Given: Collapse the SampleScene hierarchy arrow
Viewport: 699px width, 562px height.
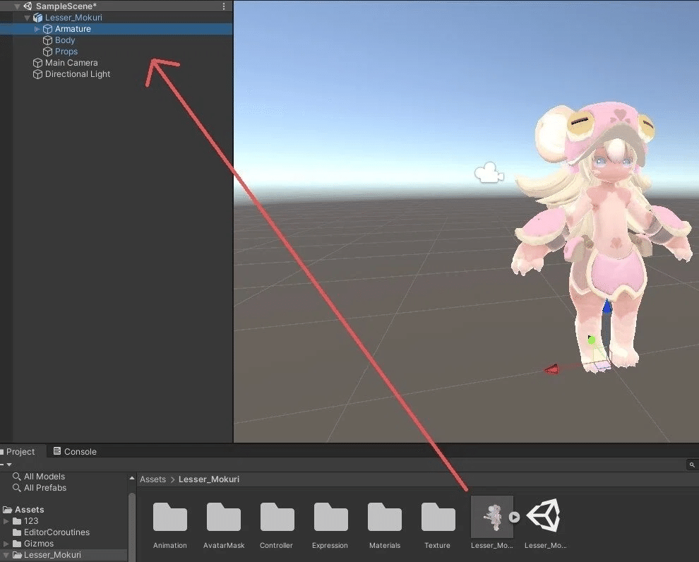Looking at the screenshot, I should (x=17, y=6).
